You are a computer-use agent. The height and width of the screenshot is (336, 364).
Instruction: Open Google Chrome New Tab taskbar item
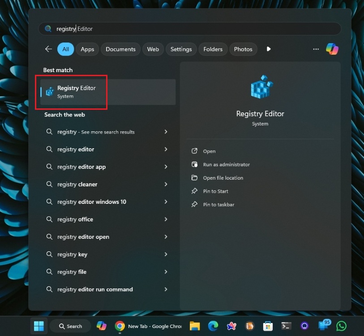coord(148,326)
